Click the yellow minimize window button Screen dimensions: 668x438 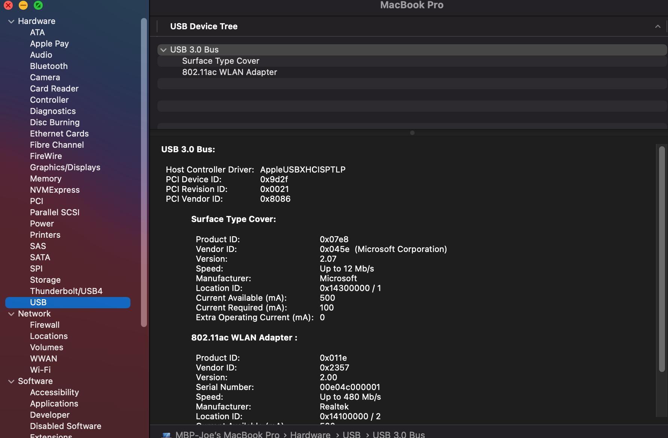coord(23,5)
